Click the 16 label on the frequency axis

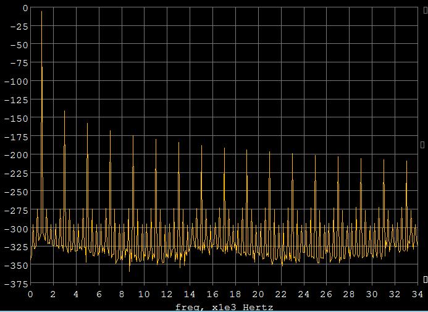point(212,294)
